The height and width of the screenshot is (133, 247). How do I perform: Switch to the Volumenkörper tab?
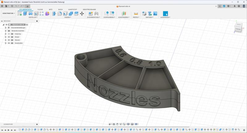pyautogui.click(x=25, y=10)
